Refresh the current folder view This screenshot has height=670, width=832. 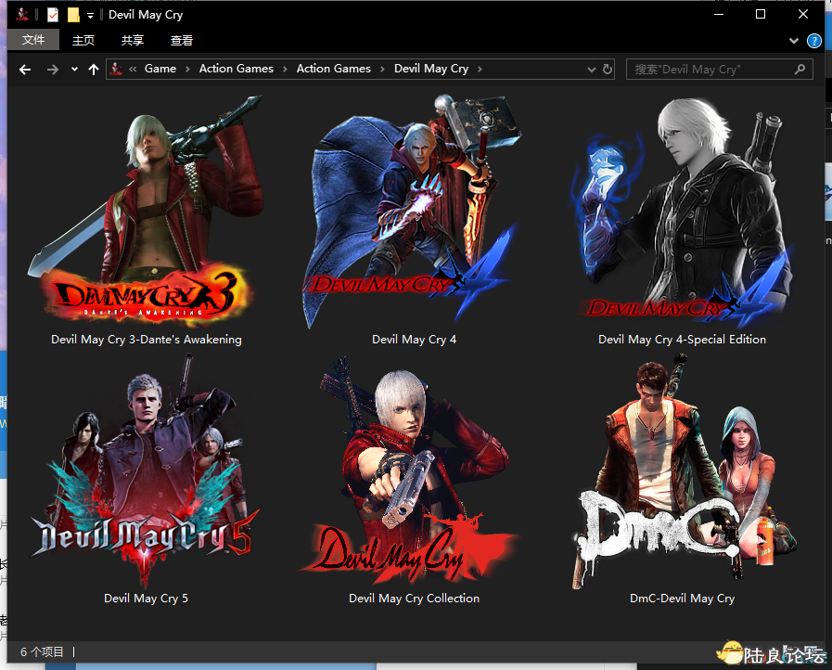click(608, 70)
